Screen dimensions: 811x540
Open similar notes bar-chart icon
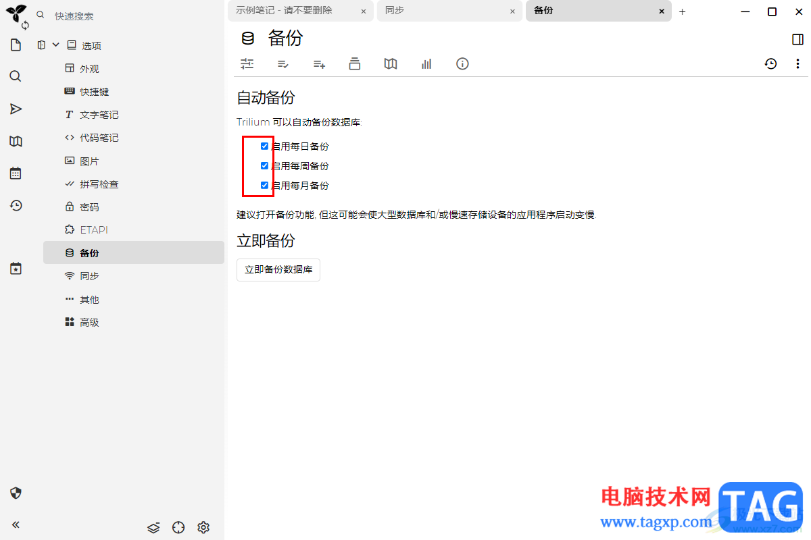coord(426,63)
